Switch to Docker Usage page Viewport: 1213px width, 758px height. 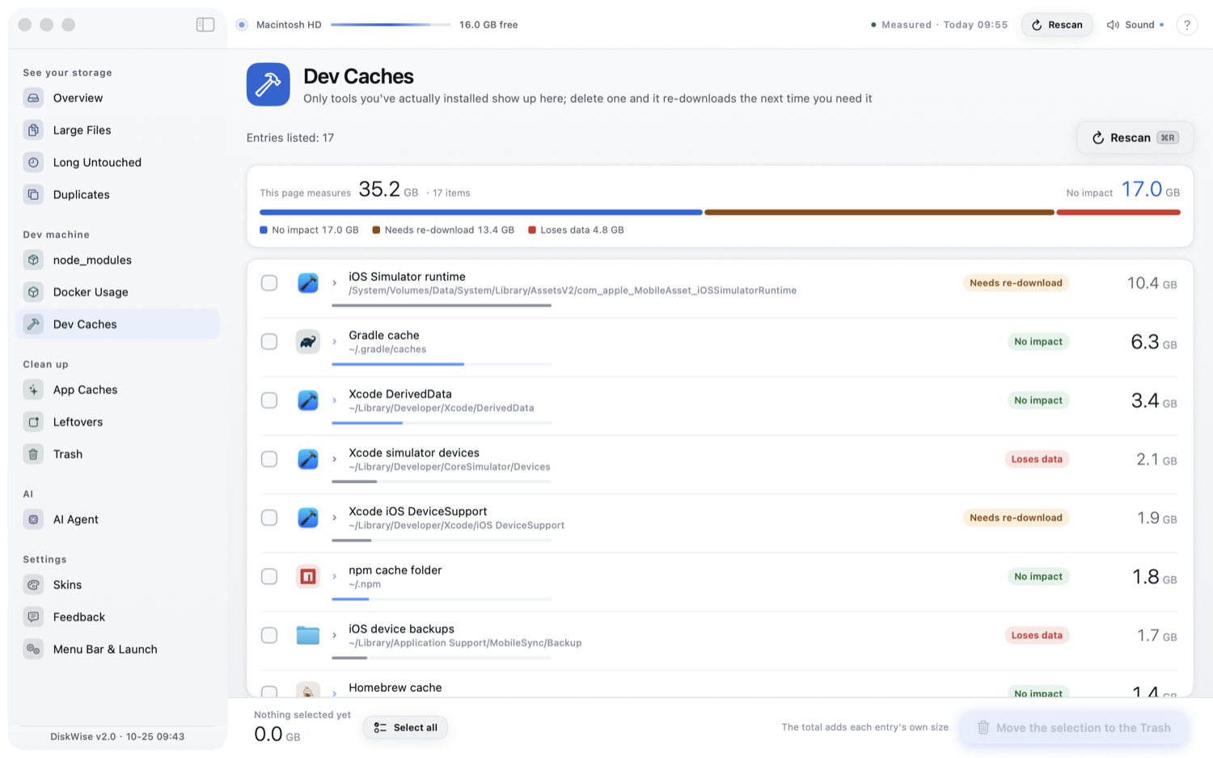point(117,292)
